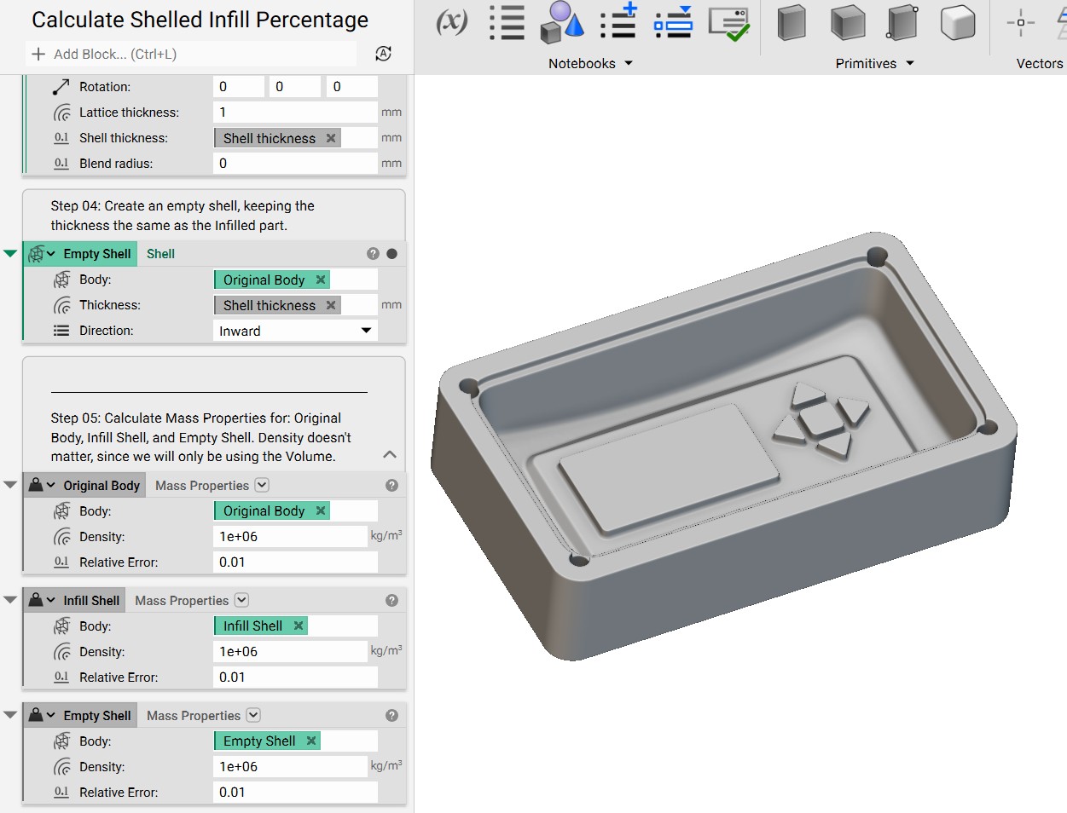Click the help icon of the Empty Shell Shell block
The image size is (1067, 813).
pyautogui.click(x=373, y=254)
